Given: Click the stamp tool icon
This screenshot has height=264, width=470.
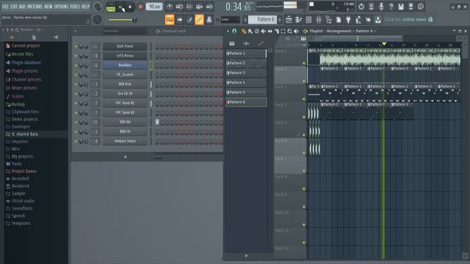Looking at the screenshot, I should pyautogui.click(x=209, y=20).
